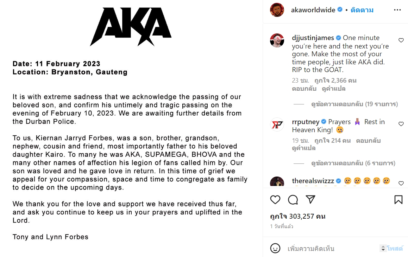Viewport: 408px width, 257px height.
Task: Expand 6 replies under rrputney comment
Action: pyautogui.click(x=353, y=163)
